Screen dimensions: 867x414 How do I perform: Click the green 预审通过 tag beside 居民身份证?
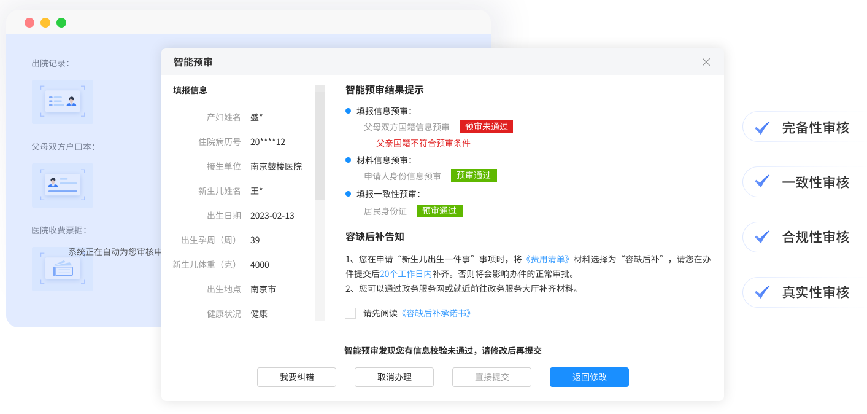coord(439,211)
